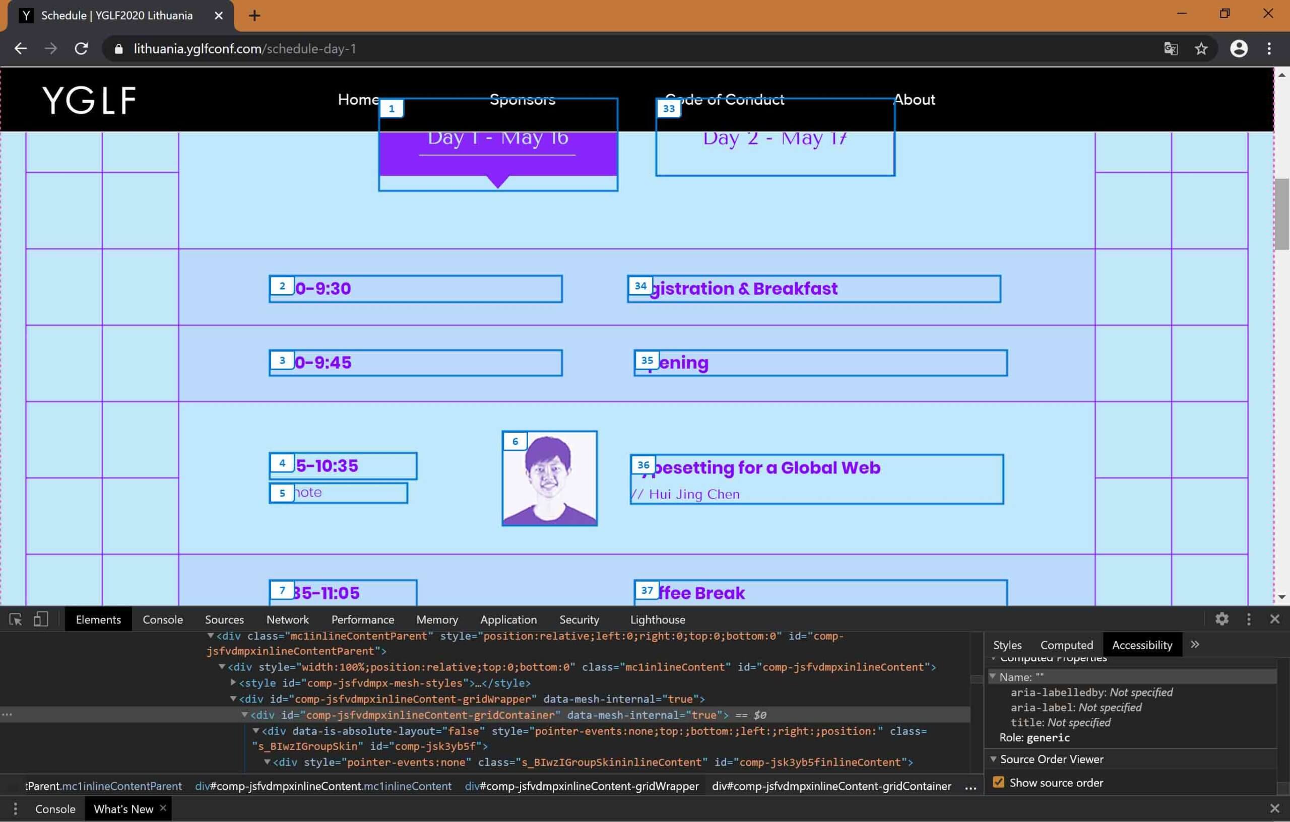The width and height of the screenshot is (1290, 822).
Task: Toggle Show source order checkbox
Action: [999, 782]
